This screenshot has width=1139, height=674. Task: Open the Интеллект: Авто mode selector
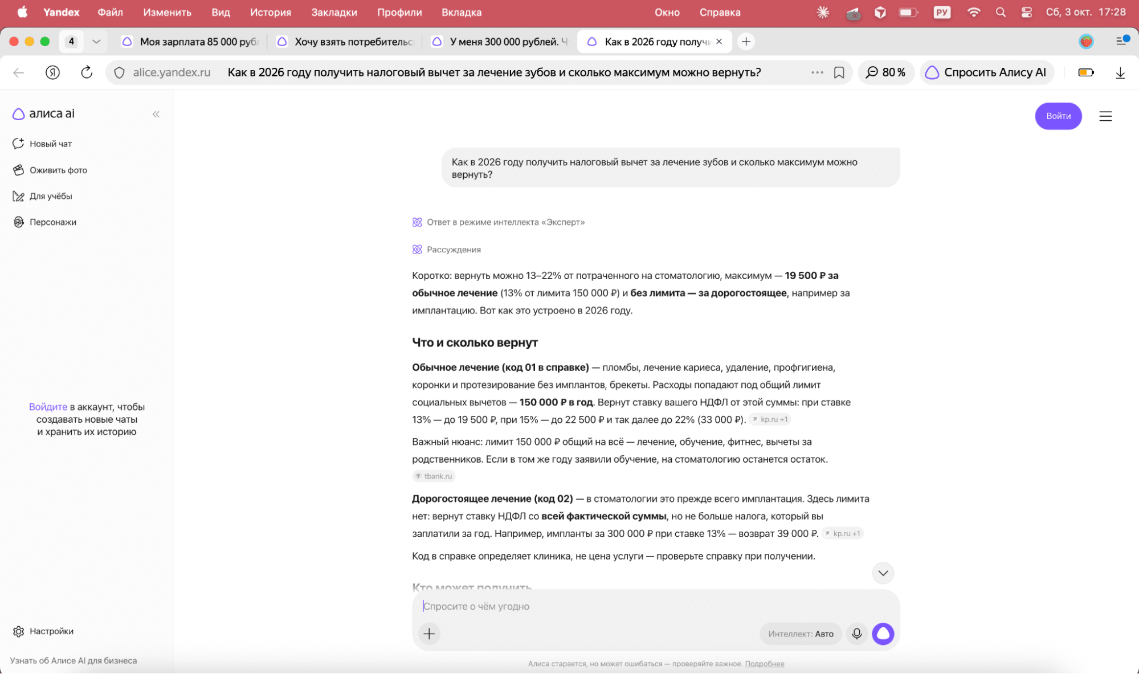pos(800,634)
